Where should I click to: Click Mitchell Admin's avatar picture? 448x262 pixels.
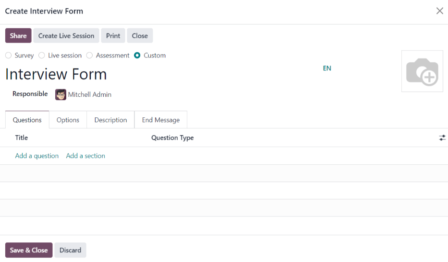[61, 95]
